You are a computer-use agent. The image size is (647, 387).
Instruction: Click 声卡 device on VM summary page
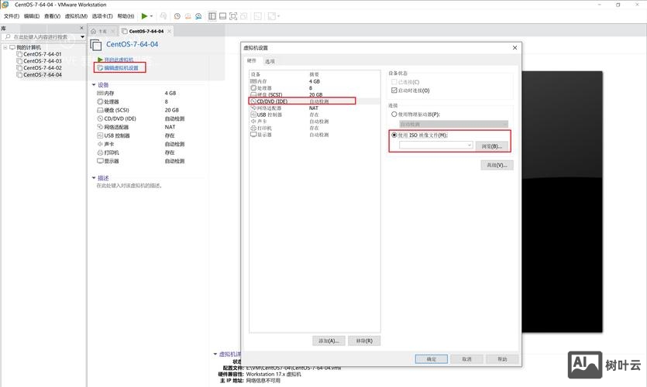coord(109,144)
